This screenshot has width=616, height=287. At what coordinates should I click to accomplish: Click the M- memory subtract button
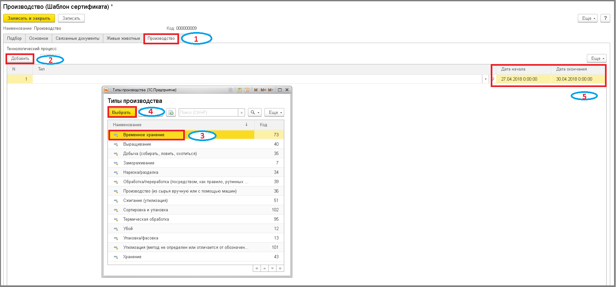(x=271, y=90)
